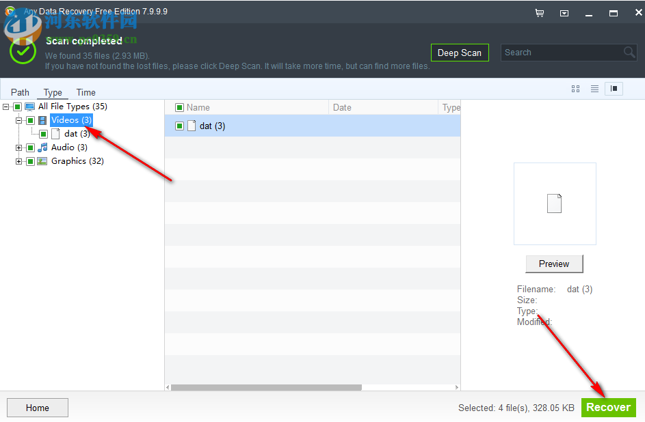Screen dimensions: 645x422
Task: Click the green Recover button
Action: 608,407
